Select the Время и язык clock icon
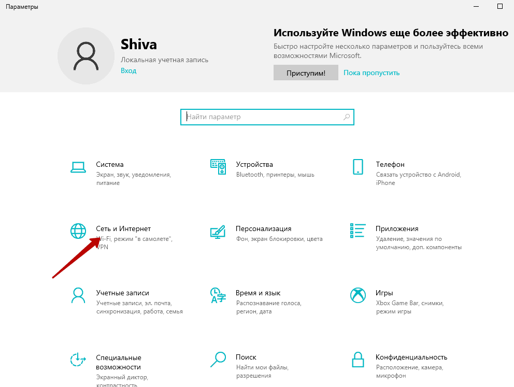Viewport: 514px width, 387px height. (218, 295)
